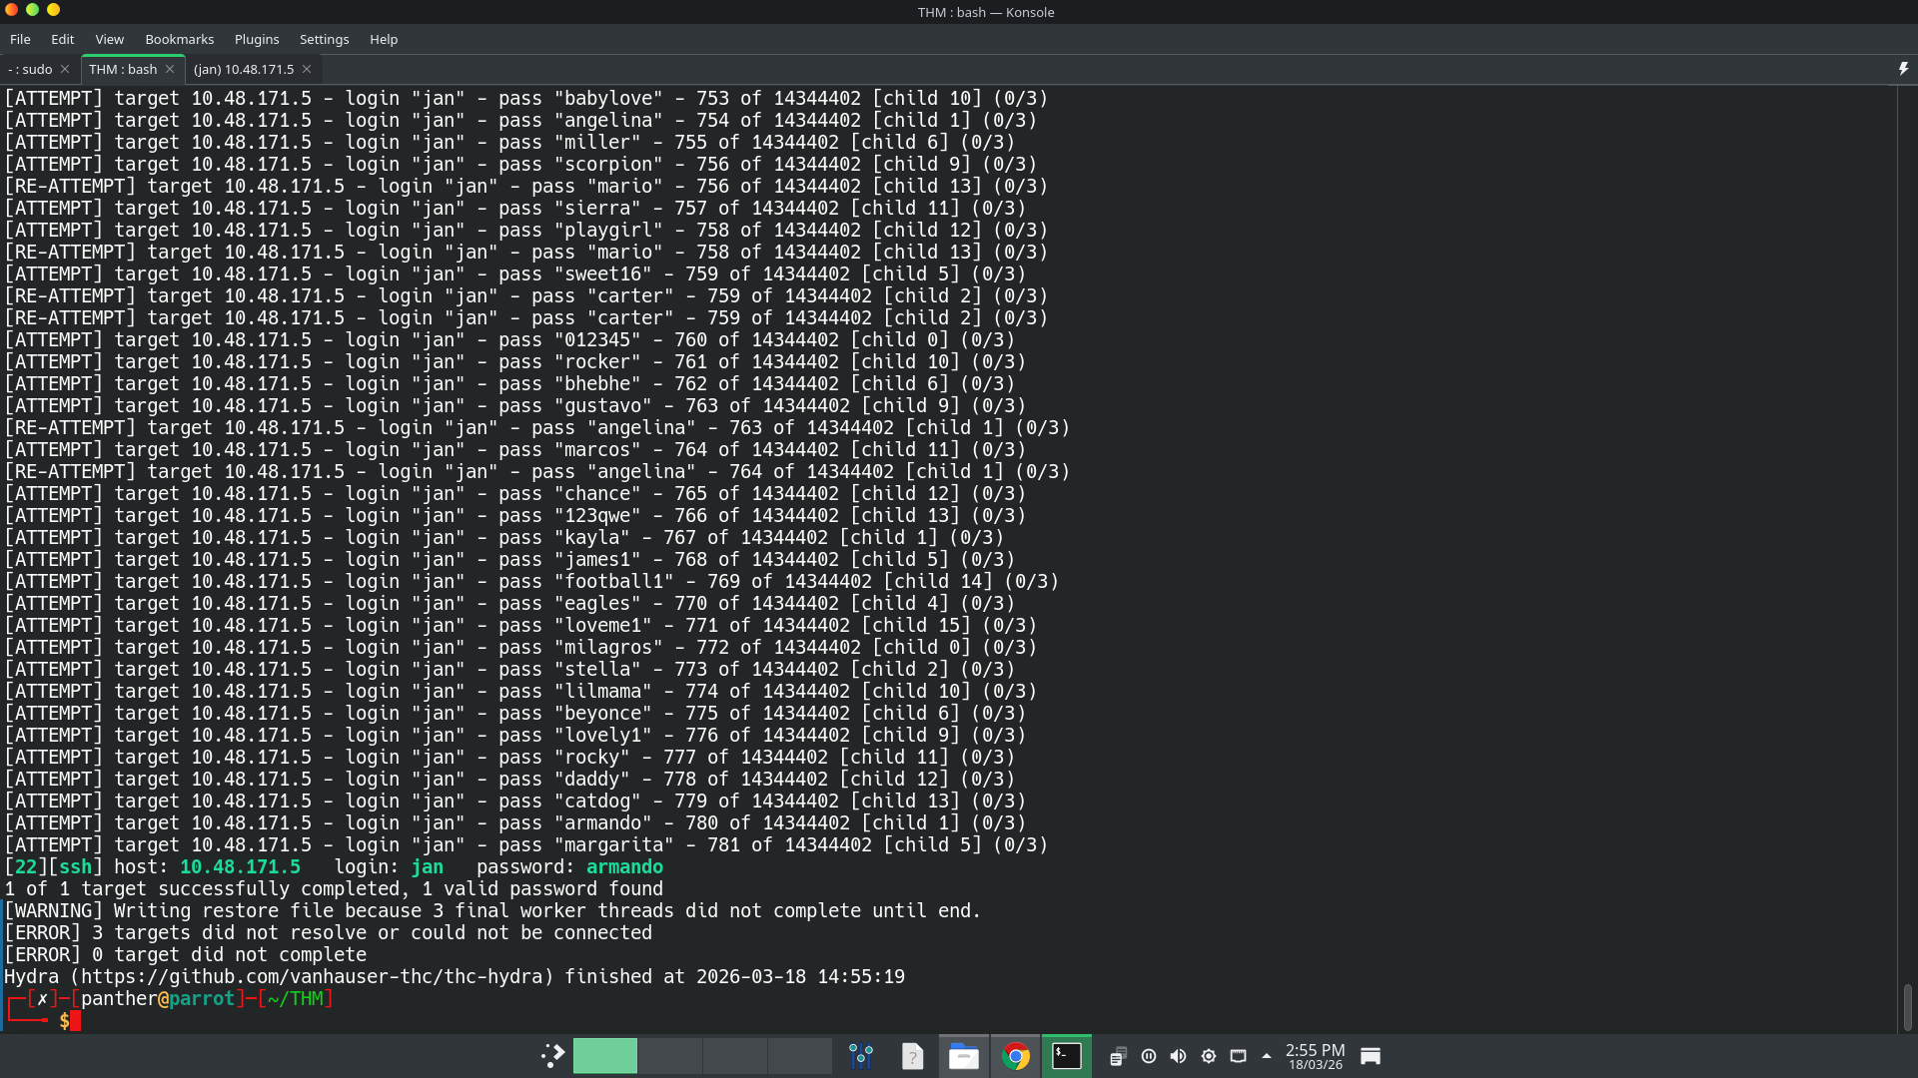The height and width of the screenshot is (1078, 1918).
Task: Close the THM : bash tab
Action: pos(170,69)
